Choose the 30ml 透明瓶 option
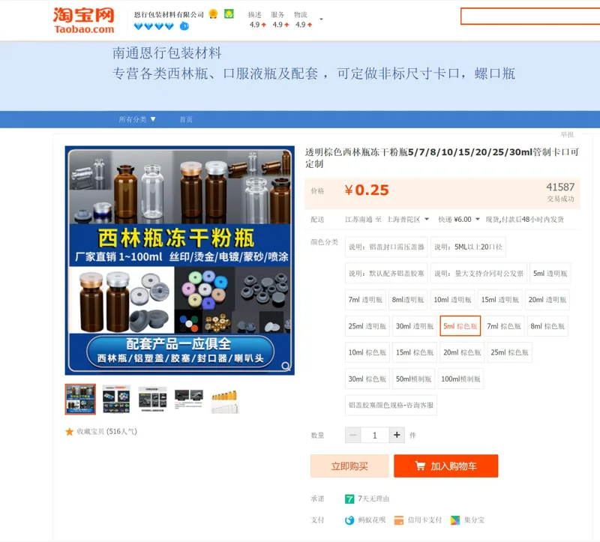Screen dimensions: 600x542 point(415,326)
